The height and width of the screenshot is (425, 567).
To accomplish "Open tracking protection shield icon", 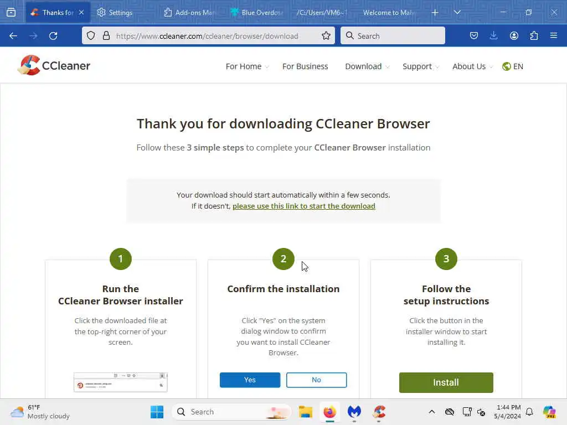I will click(91, 36).
